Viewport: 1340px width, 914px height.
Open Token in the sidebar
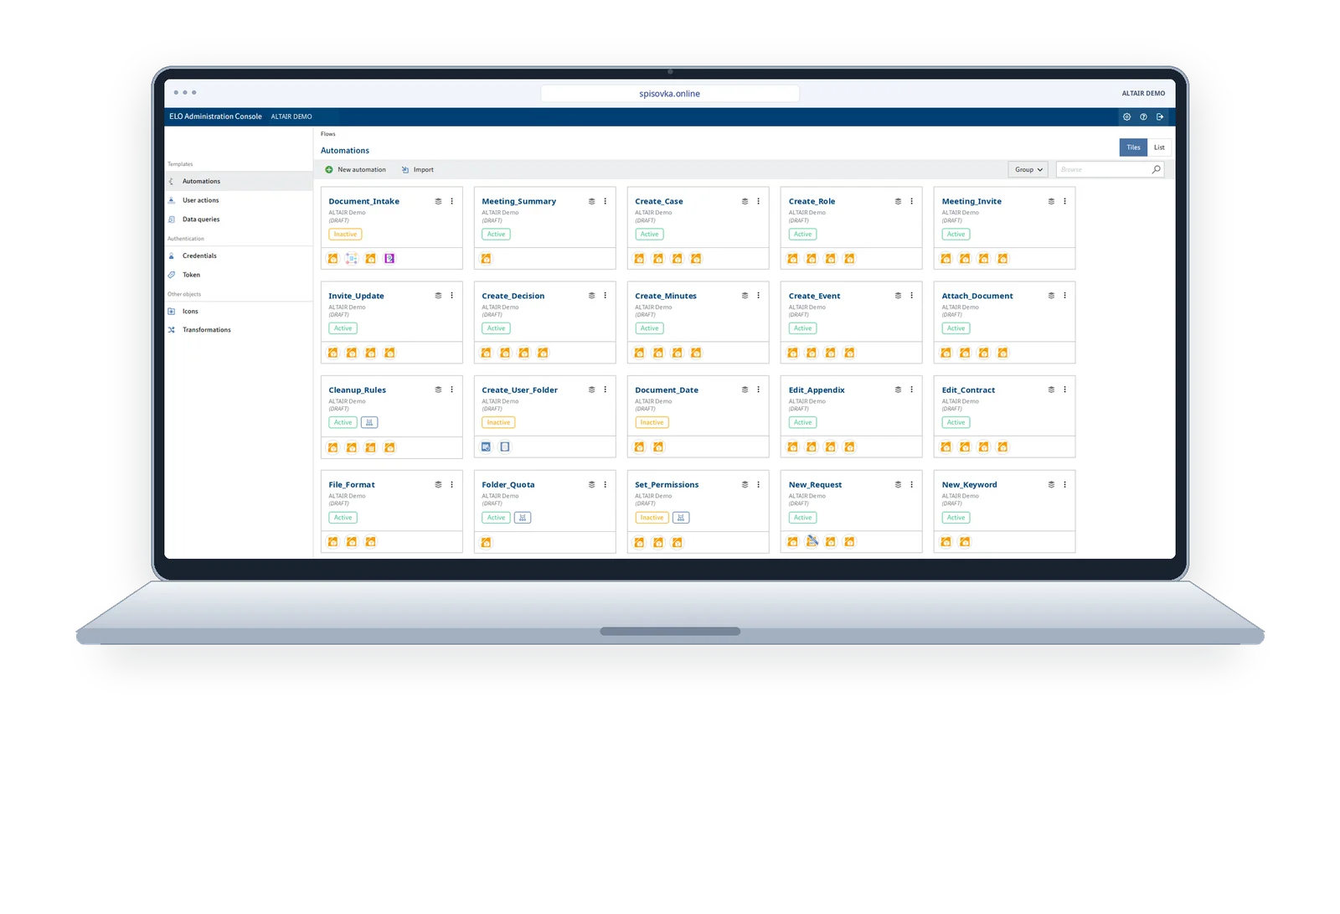click(239, 275)
